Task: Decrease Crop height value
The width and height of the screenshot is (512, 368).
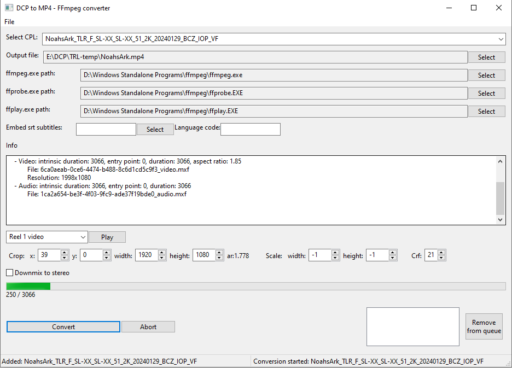Action: pyautogui.click(x=219, y=258)
